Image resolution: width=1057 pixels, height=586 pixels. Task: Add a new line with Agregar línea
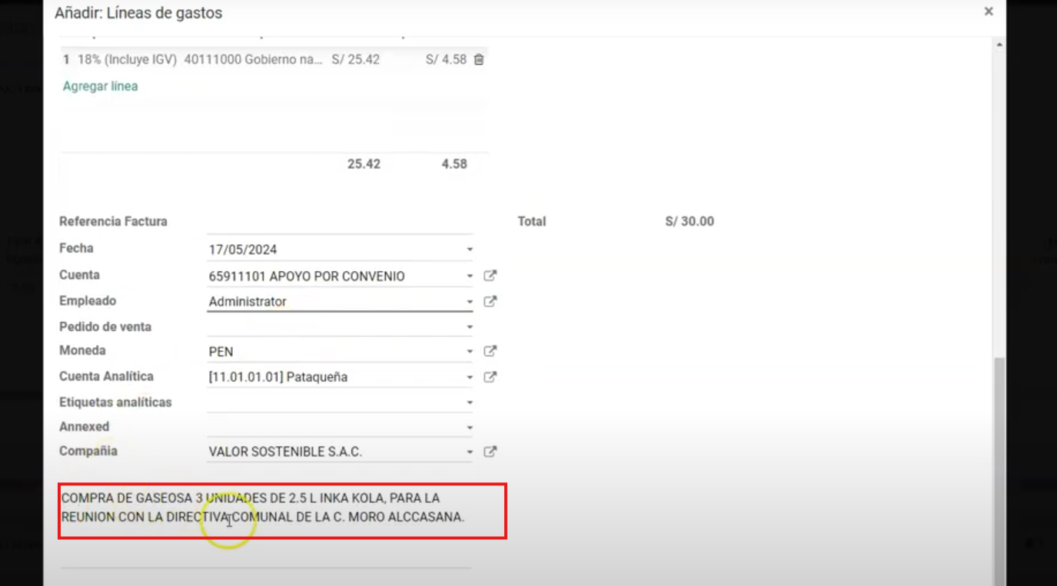tap(100, 87)
